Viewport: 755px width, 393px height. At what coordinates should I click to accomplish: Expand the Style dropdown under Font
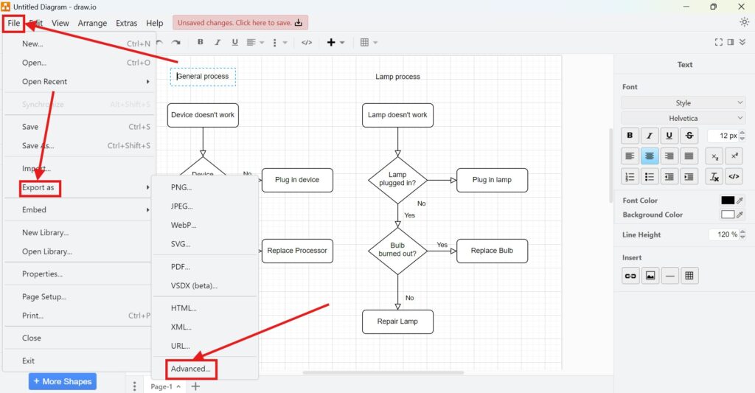pyautogui.click(x=683, y=102)
